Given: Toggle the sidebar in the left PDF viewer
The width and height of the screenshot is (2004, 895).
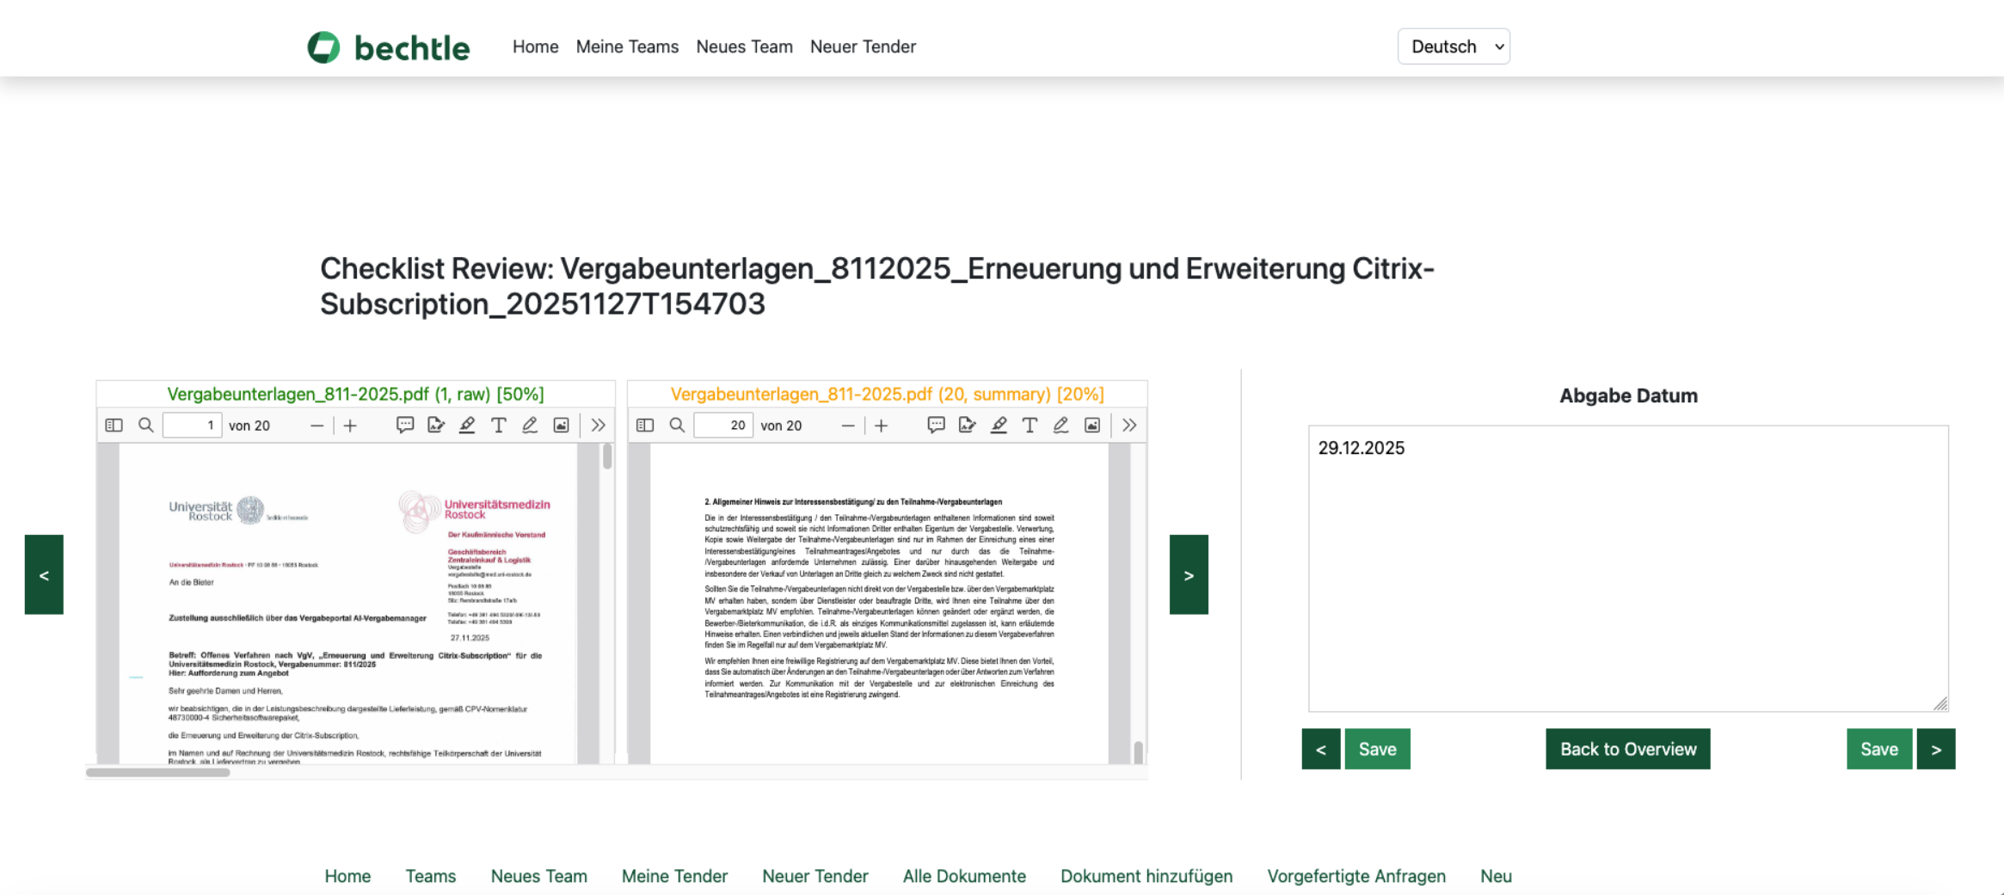Looking at the screenshot, I should 114,426.
